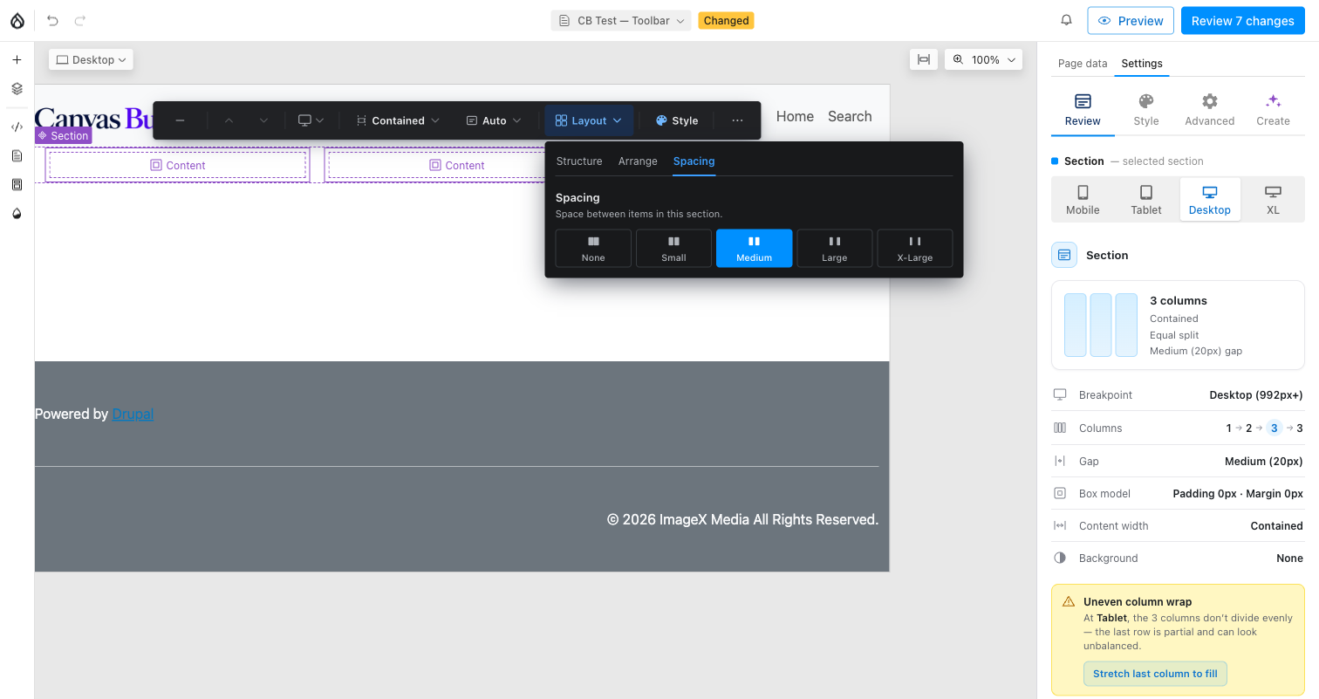The height and width of the screenshot is (699, 1319).
Task: Open CB Test — Toolbar page dropdown
Action: point(621,21)
